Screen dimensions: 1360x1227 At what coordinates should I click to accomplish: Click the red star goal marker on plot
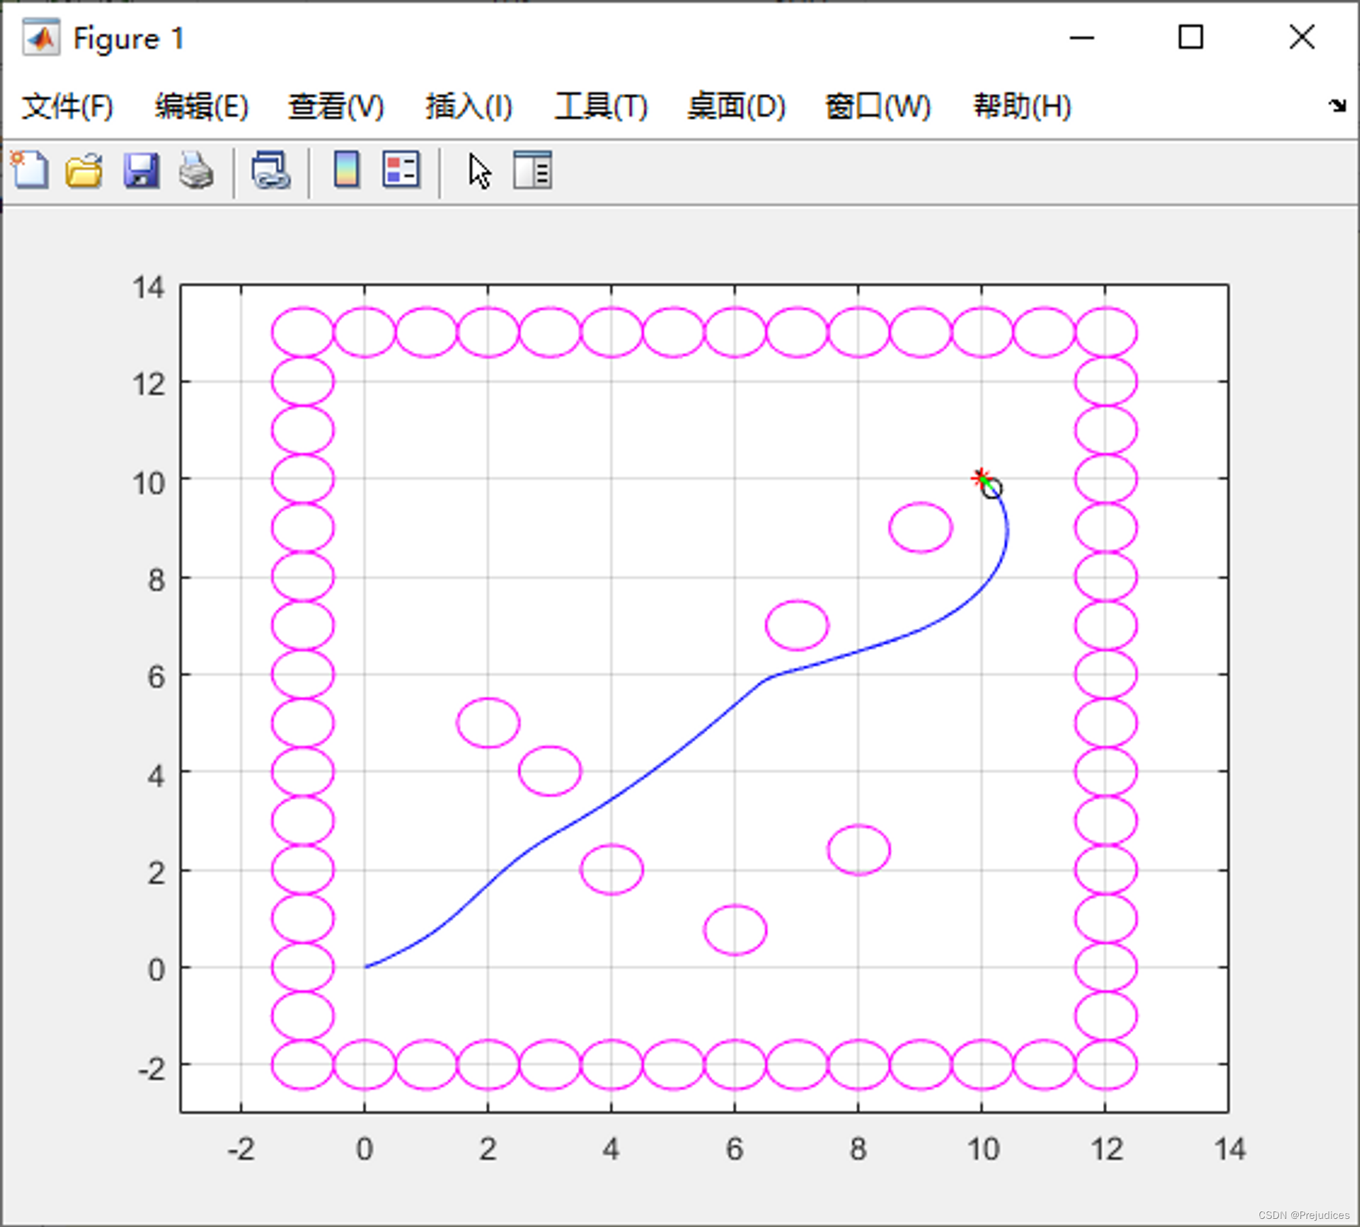(x=980, y=478)
